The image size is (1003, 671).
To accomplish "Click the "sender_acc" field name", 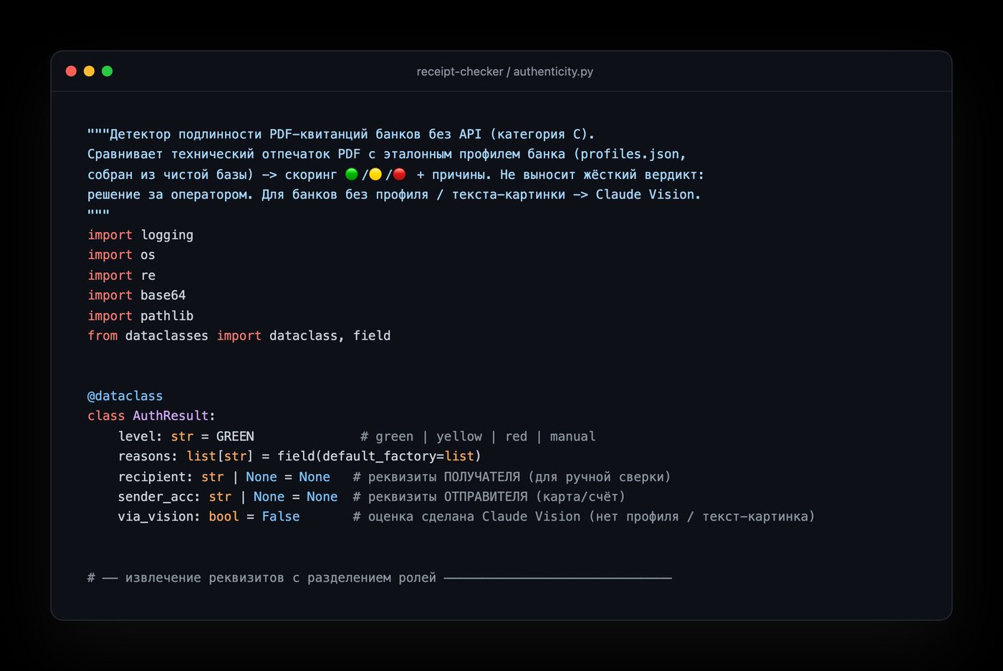I will coord(155,497).
